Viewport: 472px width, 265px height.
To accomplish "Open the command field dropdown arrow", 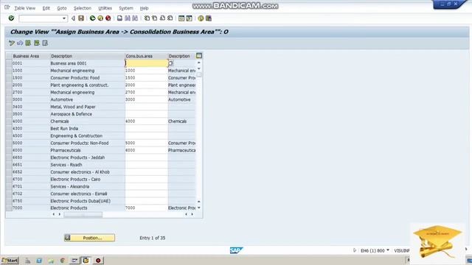I will click(64, 18).
